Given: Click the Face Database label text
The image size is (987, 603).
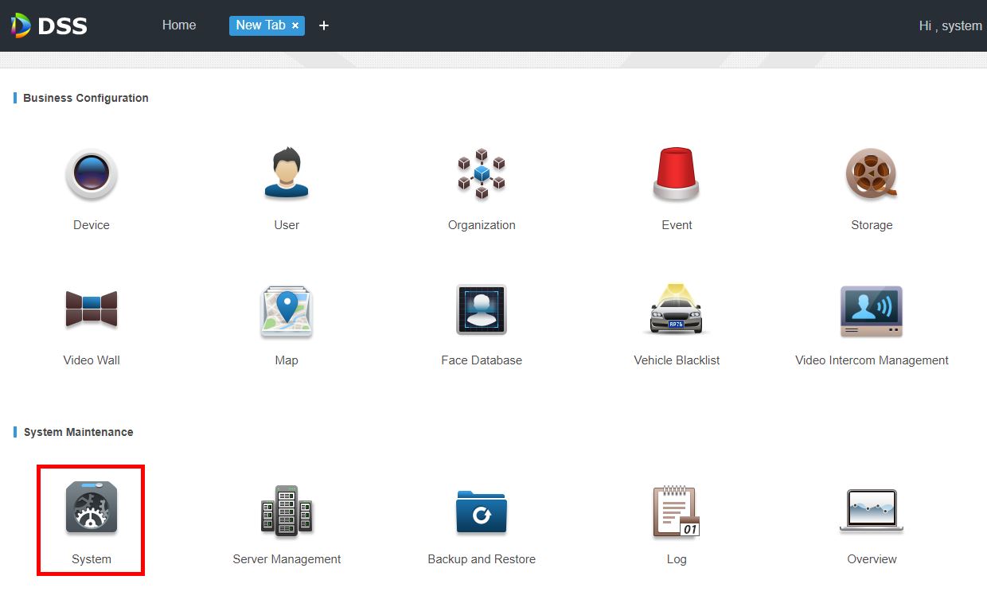Looking at the screenshot, I should [482, 360].
